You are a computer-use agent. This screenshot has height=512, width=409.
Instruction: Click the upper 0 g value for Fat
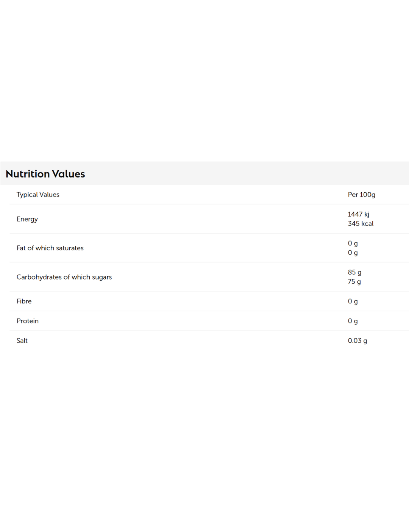point(353,243)
